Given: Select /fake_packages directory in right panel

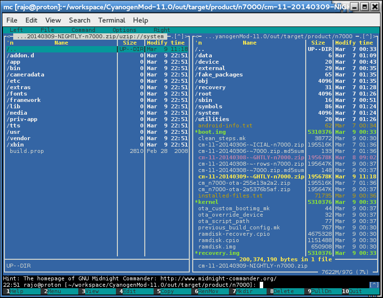Looking at the screenshot, I should click(x=286, y=74).
